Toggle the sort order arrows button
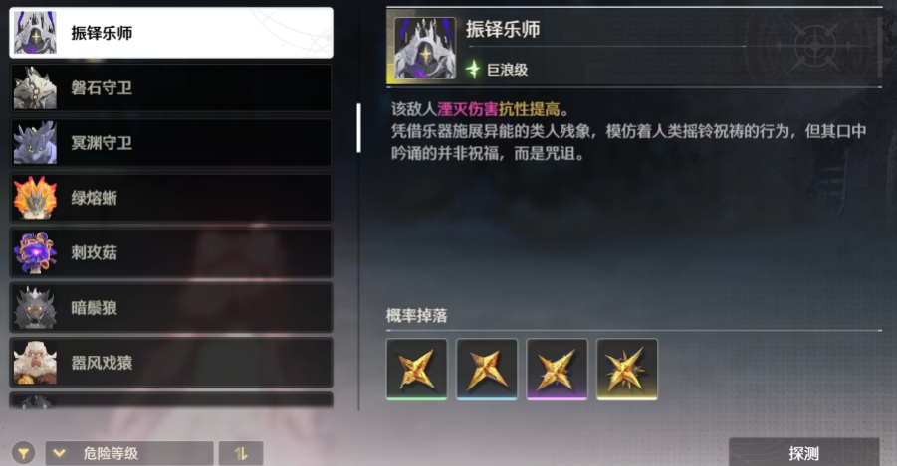This screenshot has height=466, width=897. click(241, 453)
